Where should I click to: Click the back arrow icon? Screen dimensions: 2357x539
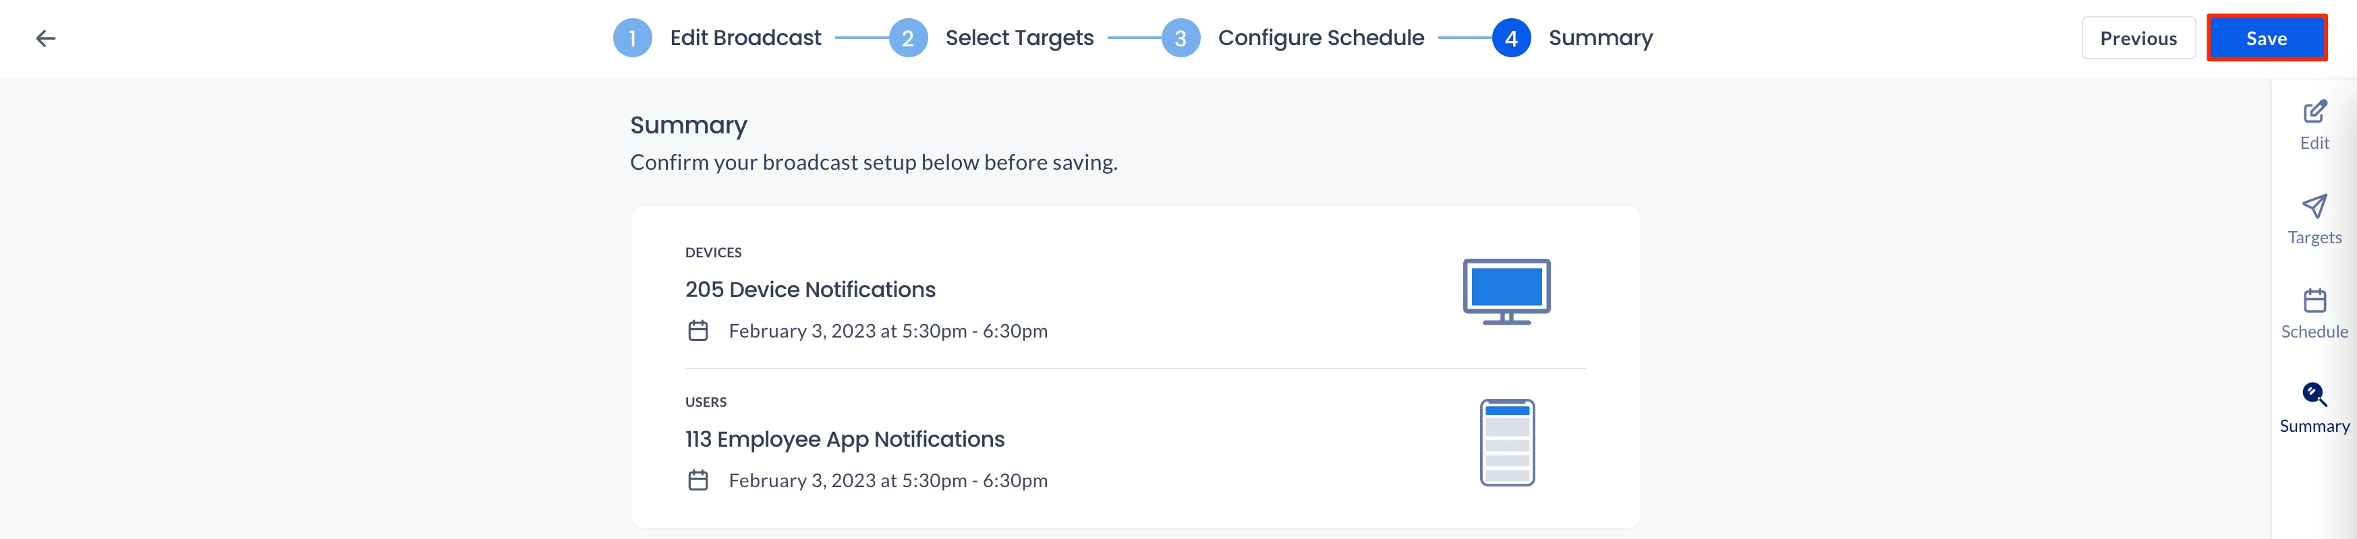pyautogui.click(x=46, y=38)
